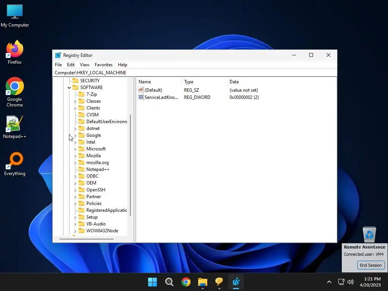
Task: Select the Classes key label
Action: coord(94,101)
